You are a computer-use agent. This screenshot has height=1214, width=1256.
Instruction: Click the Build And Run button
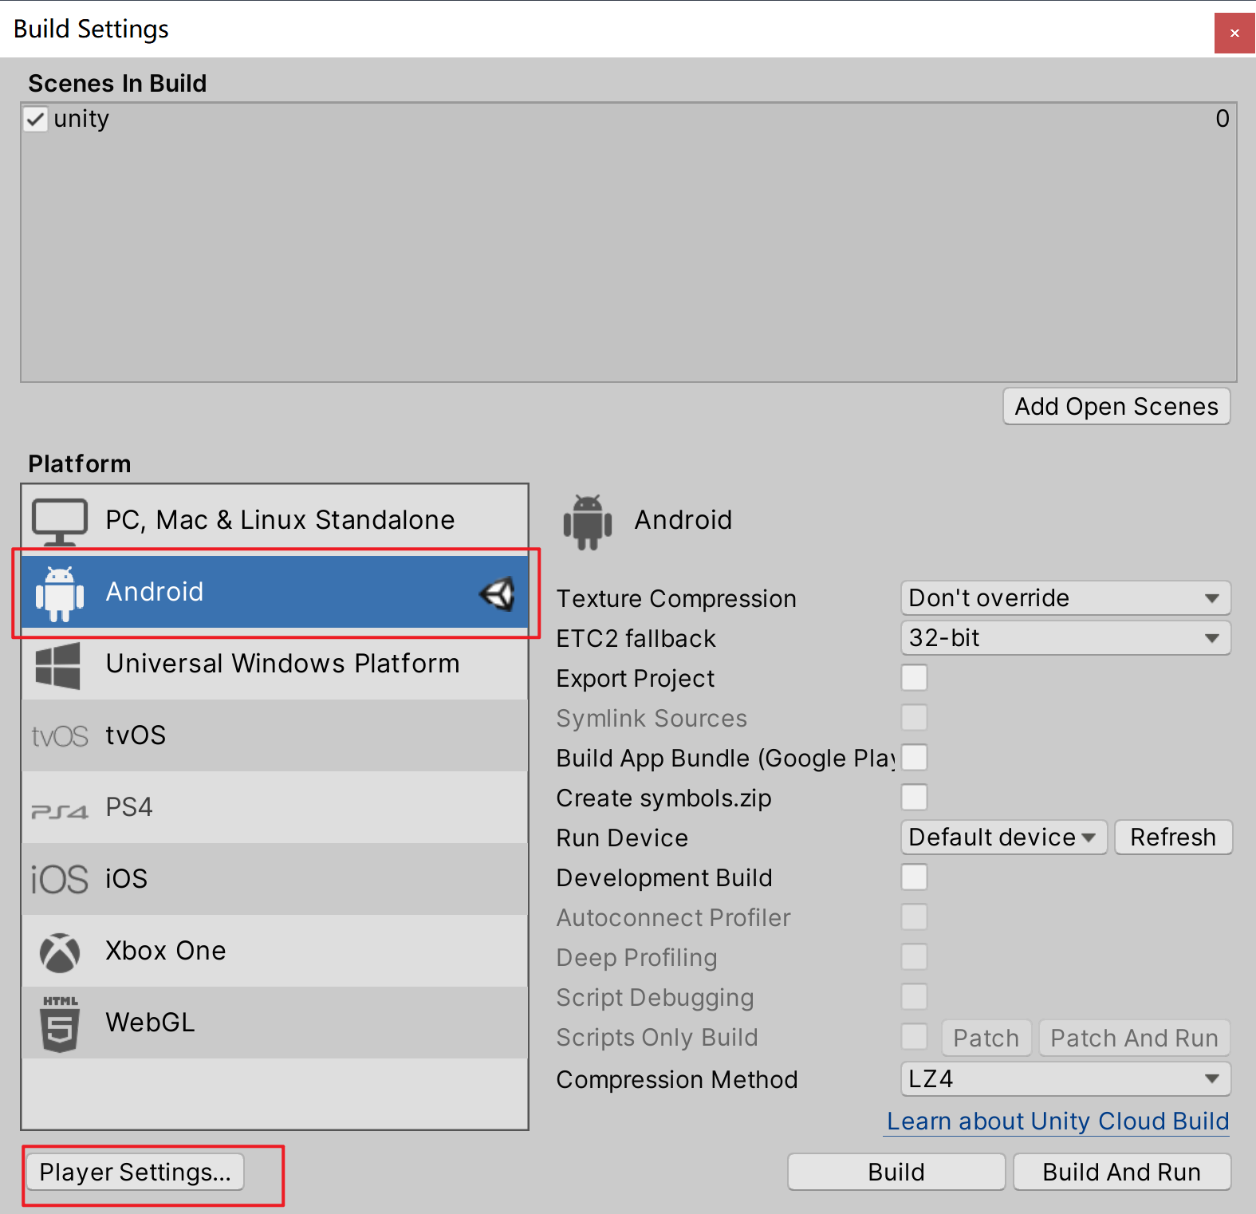coord(1122,1173)
